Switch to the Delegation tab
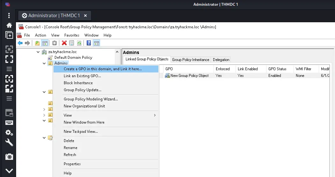Screen dimensions: 335x177 221,60
